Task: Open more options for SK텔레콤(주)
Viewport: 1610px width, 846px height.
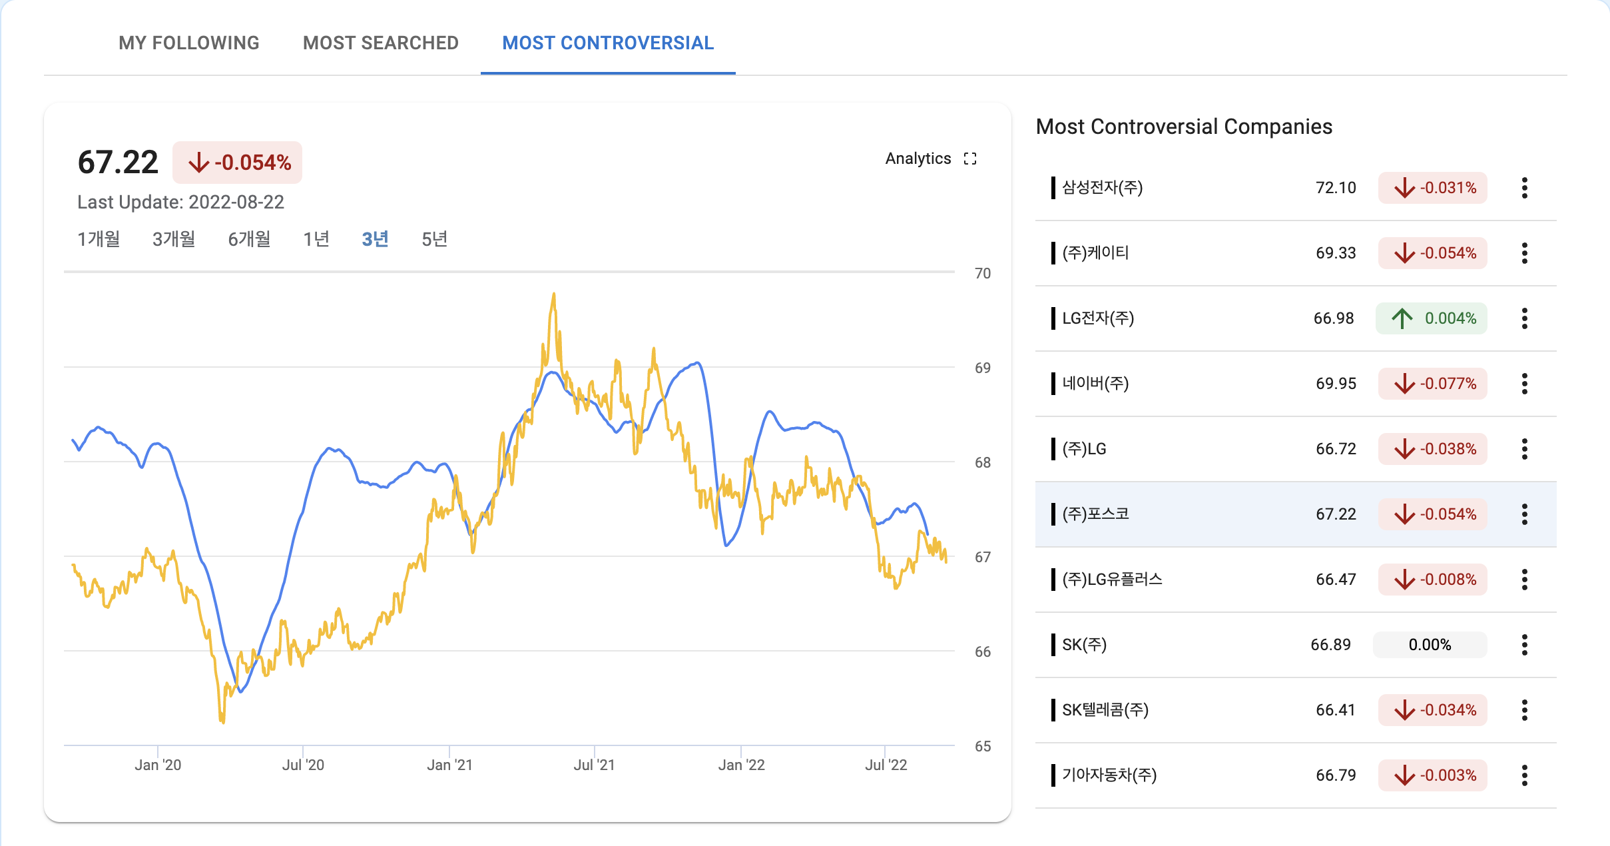Action: click(1524, 710)
